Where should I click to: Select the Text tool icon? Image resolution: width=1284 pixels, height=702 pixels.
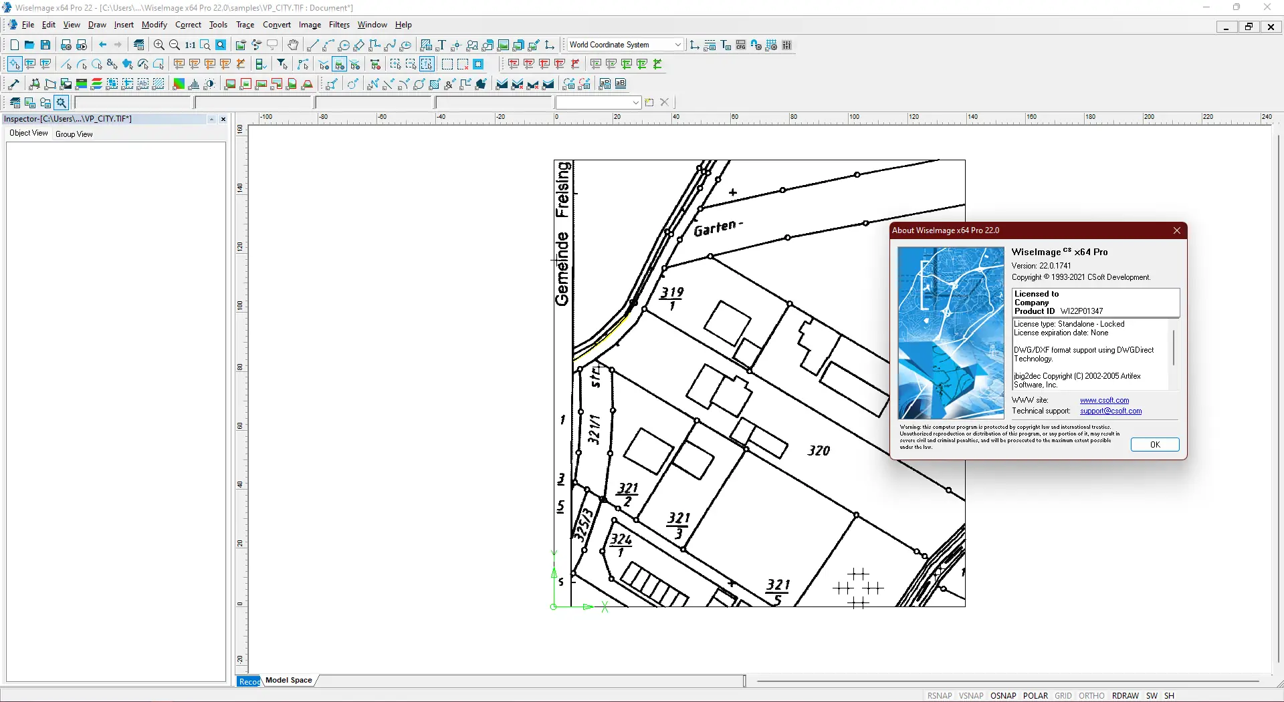pos(441,45)
